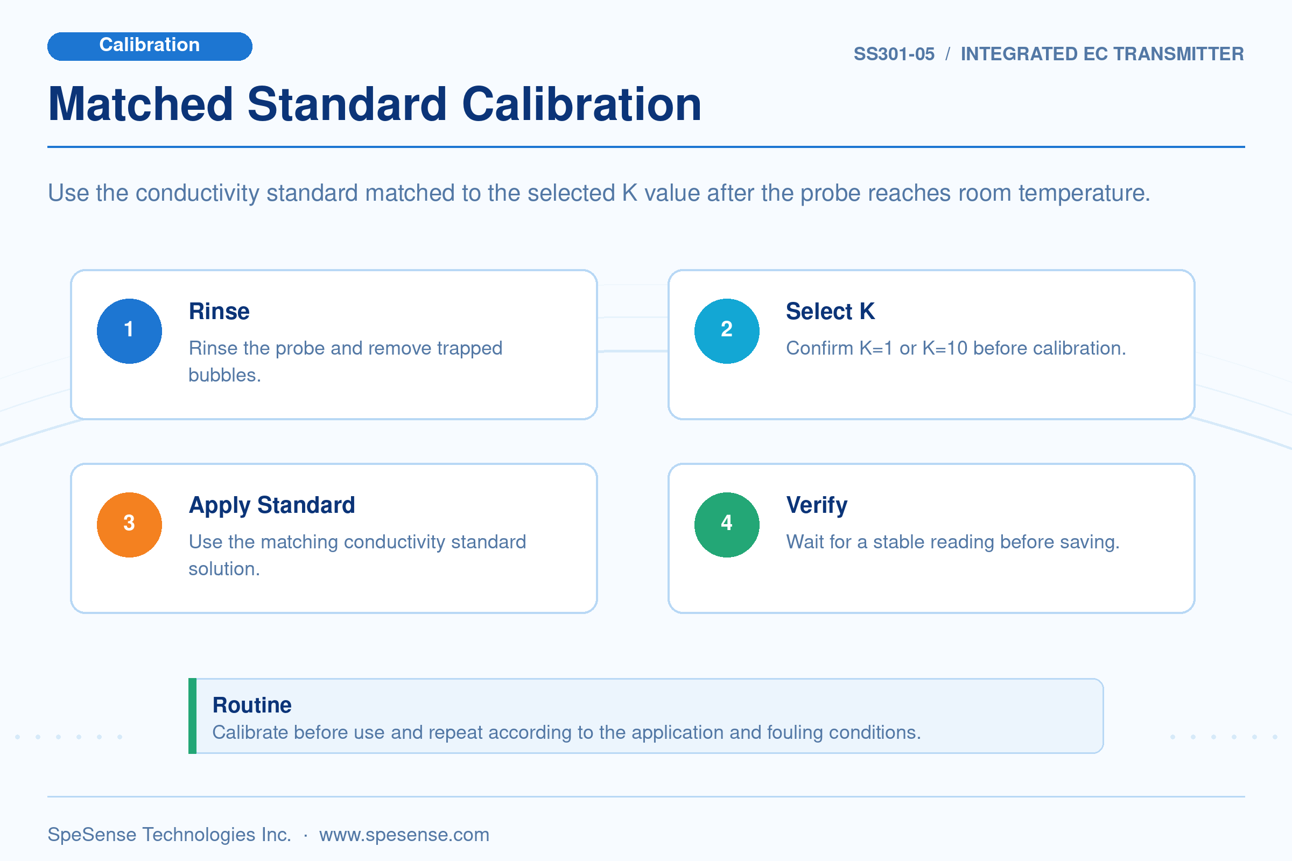The width and height of the screenshot is (1292, 861).
Task: Click the orange step 3 circle icon
Action: coord(129,525)
